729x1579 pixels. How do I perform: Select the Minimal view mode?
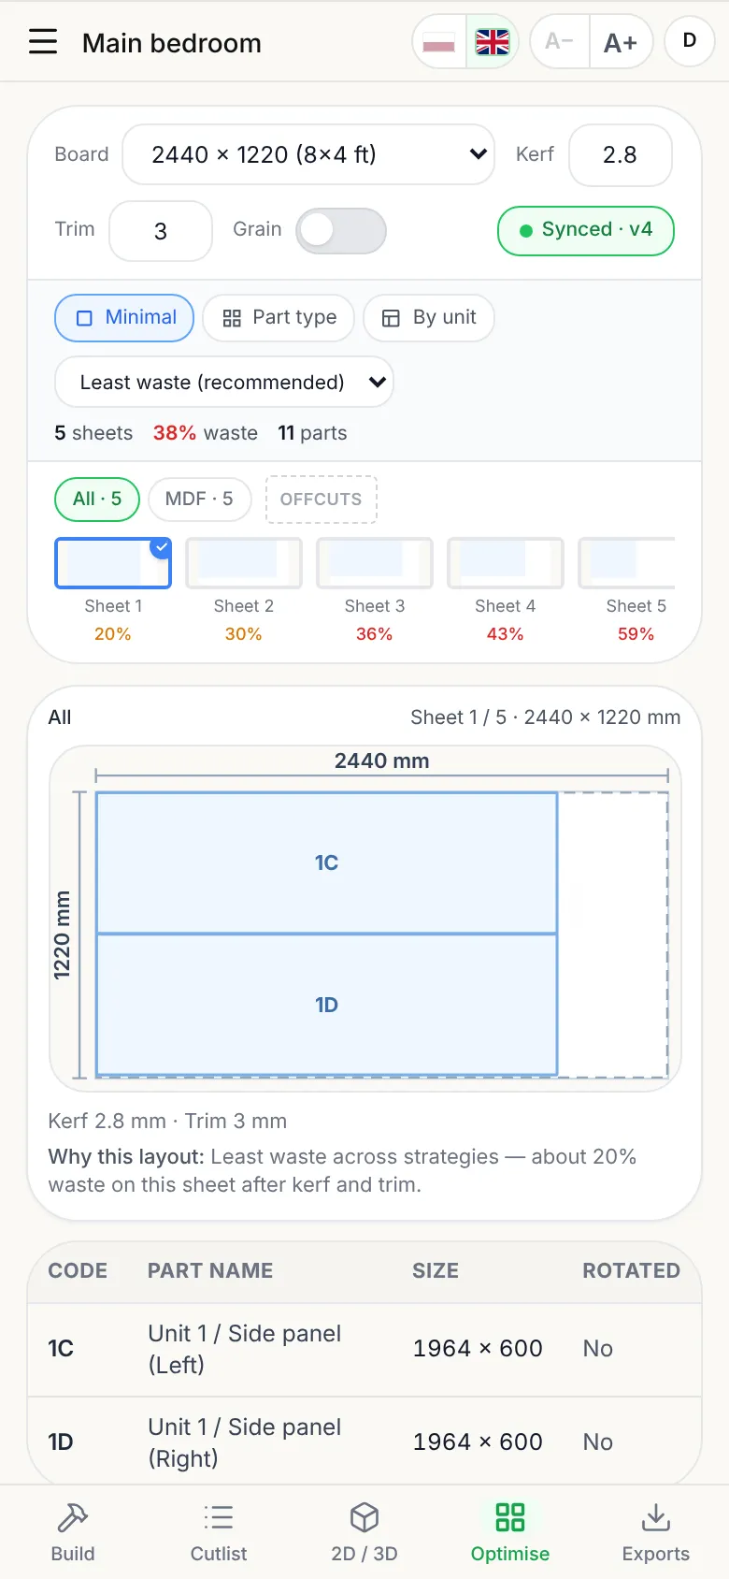pos(124,318)
